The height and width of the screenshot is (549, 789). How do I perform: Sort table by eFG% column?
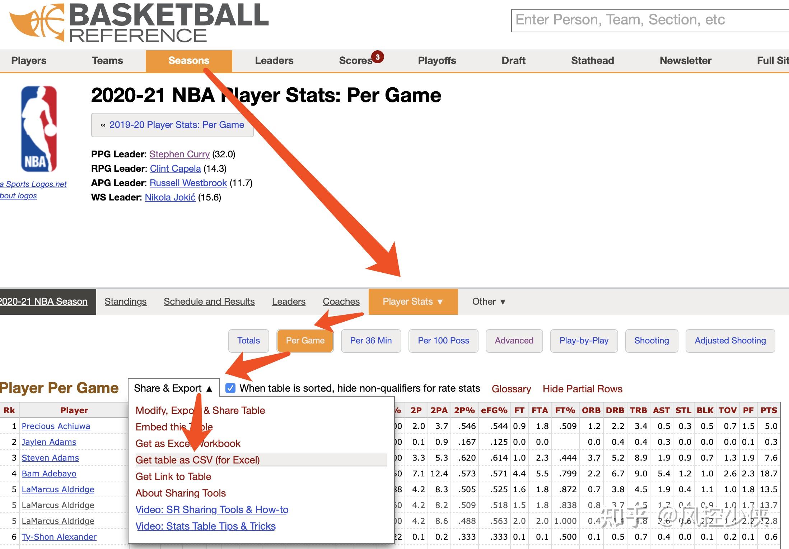coord(494,410)
